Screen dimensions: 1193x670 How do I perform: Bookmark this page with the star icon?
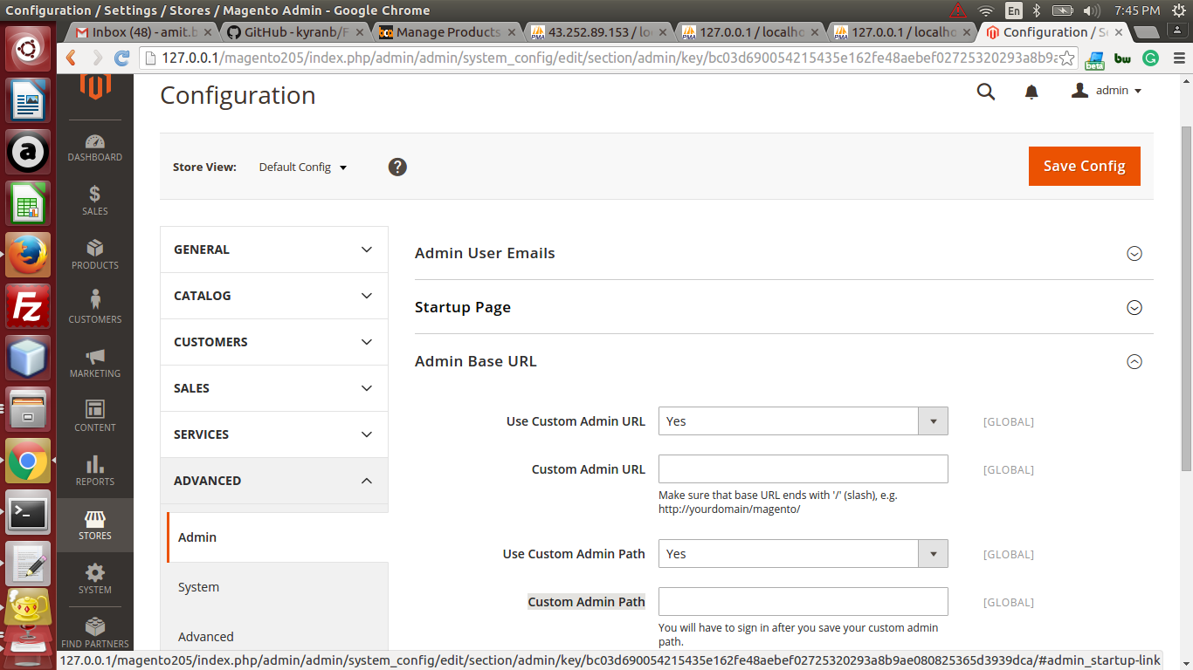[1067, 58]
